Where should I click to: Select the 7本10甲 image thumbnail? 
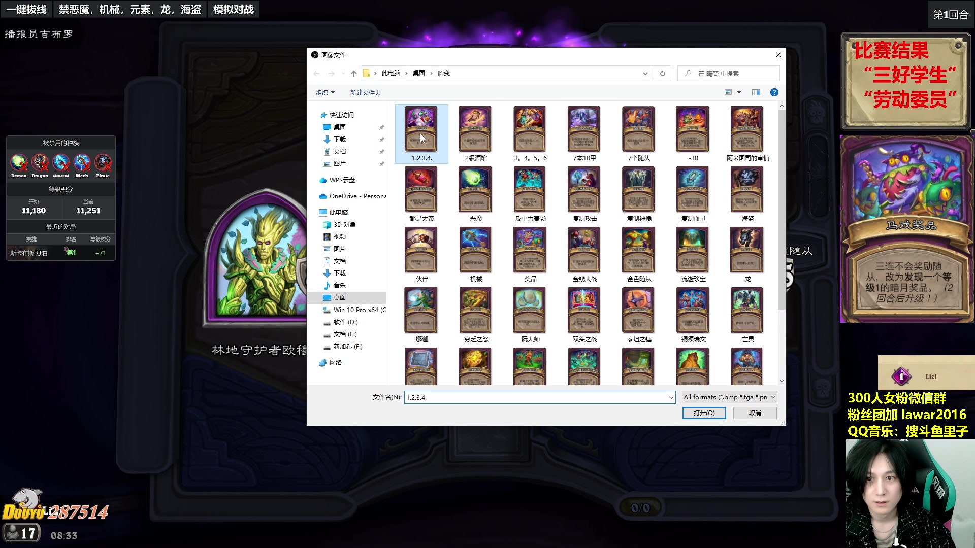pyautogui.click(x=584, y=133)
